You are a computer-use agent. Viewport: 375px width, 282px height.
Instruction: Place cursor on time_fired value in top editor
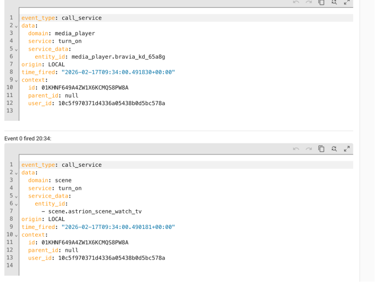[118, 72]
